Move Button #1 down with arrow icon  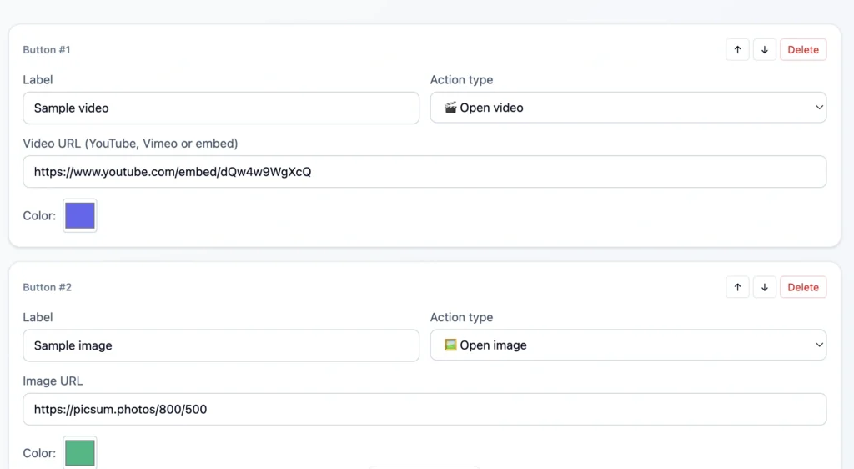(765, 49)
